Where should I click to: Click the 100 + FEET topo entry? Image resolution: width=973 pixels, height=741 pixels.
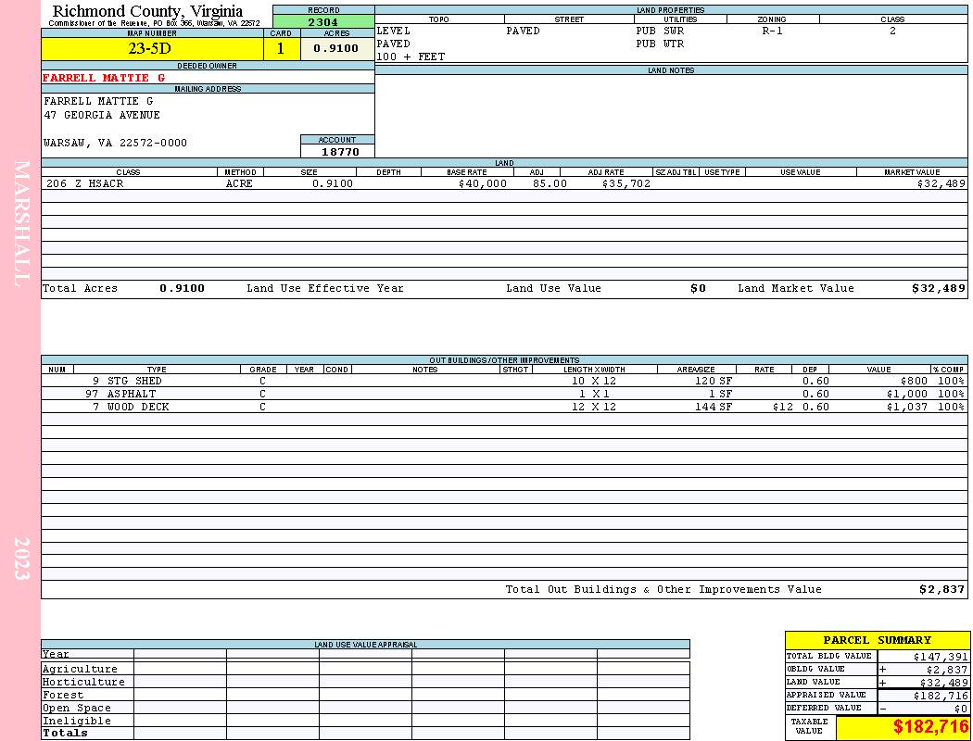(x=411, y=57)
